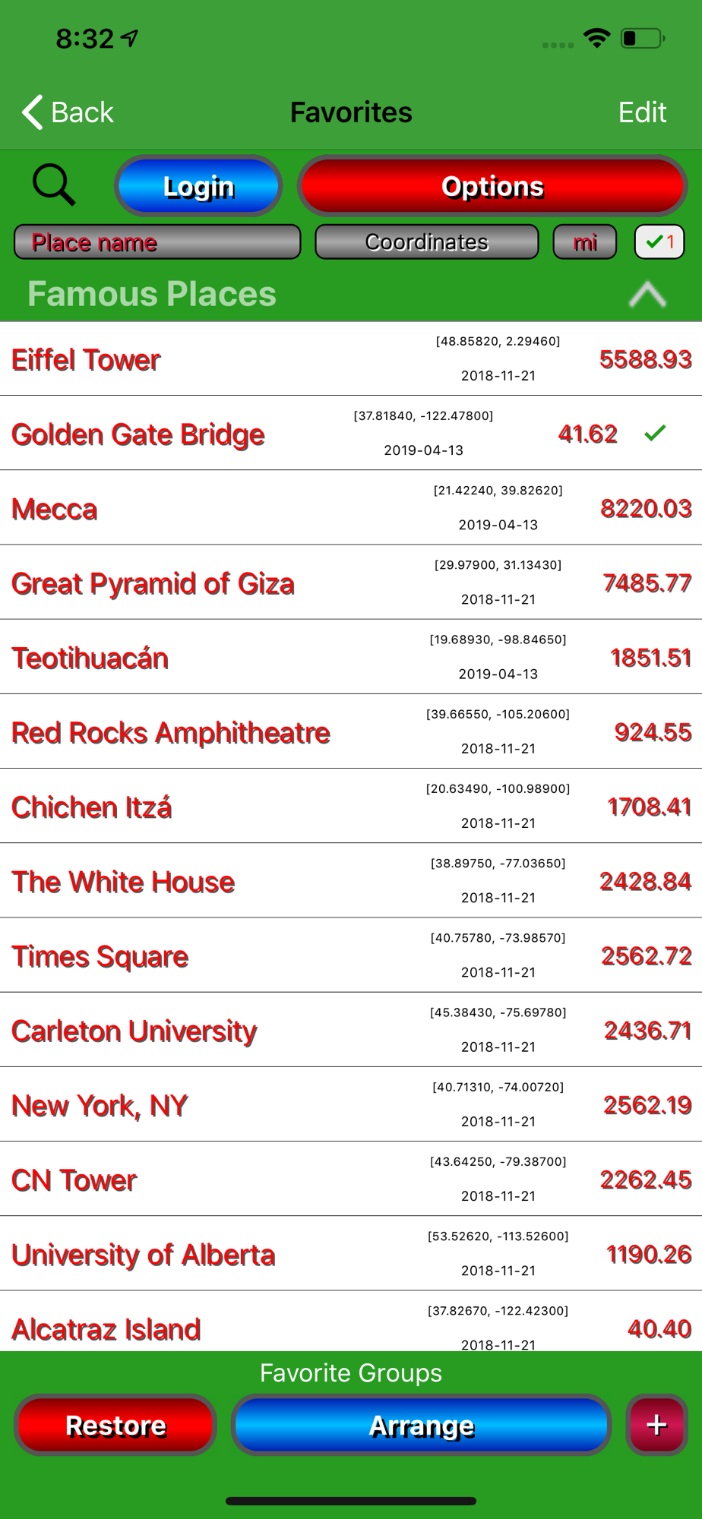This screenshot has height=1519, width=702.
Task: Toggle green checkmark on Golden Gate Bridge
Action: 655,433
